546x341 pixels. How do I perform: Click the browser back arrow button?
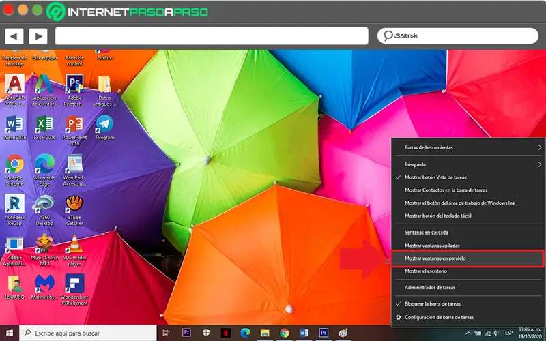click(x=14, y=36)
